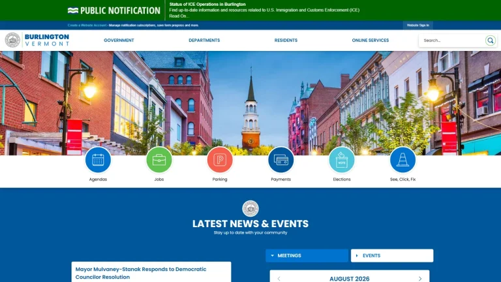Select the Payments credit card icon
The width and height of the screenshot is (501, 282).
point(281,159)
